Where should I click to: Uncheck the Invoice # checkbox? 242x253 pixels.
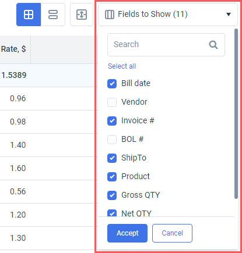click(112, 121)
